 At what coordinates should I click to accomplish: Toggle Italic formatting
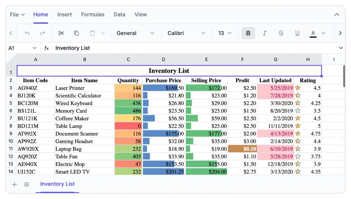(265, 33)
